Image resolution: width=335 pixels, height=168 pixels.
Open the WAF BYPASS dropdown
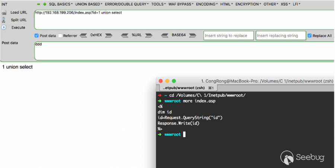coord(182,4)
